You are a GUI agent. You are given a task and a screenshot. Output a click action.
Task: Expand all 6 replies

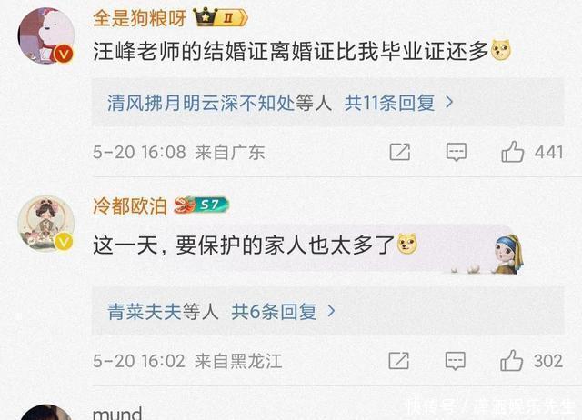click(274, 311)
